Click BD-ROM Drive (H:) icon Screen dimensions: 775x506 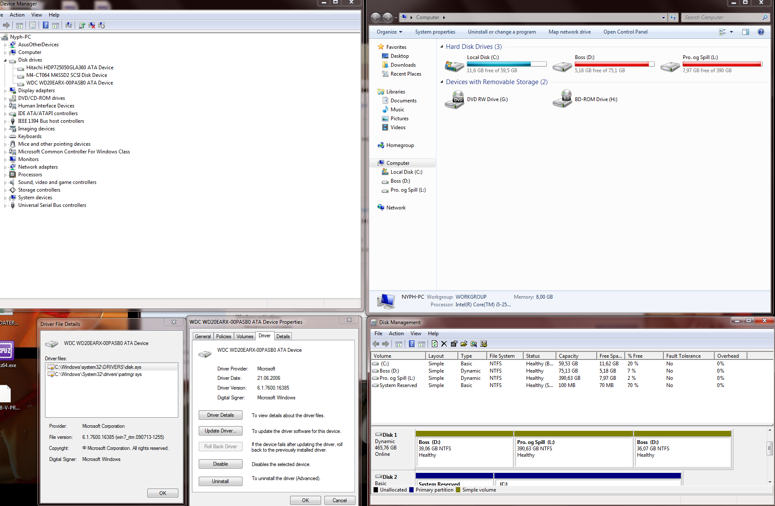(x=562, y=99)
